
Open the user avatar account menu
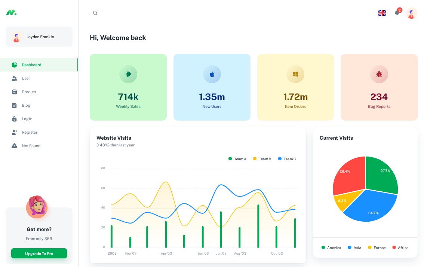coord(411,13)
